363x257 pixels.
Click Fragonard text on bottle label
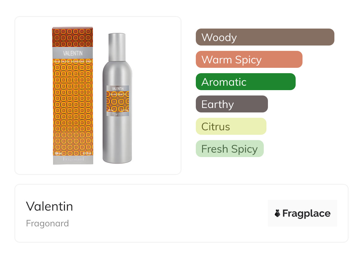tap(118, 113)
